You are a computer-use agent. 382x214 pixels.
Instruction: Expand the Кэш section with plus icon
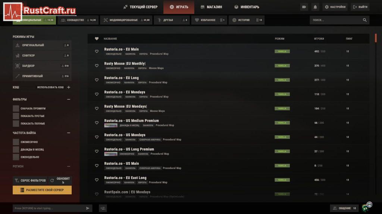click(69, 87)
